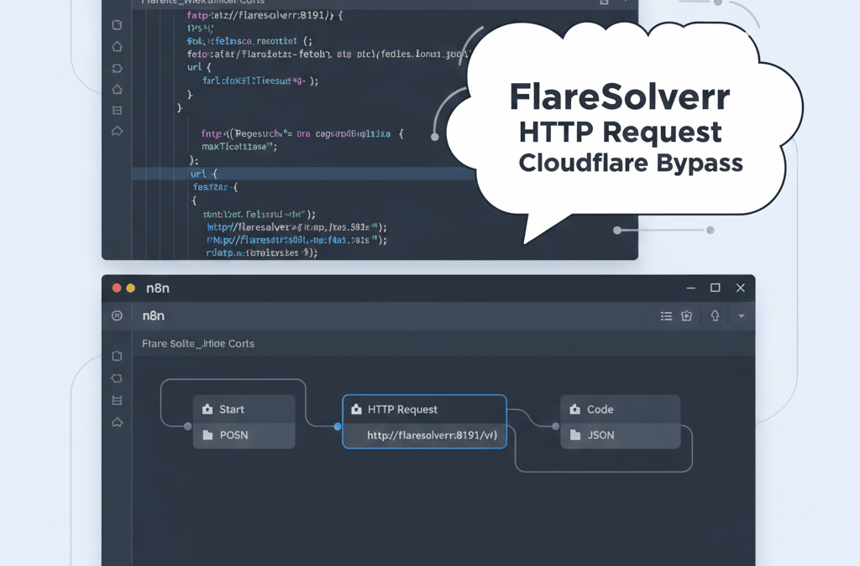The height and width of the screenshot is (566, 860).
Task: Select the top page icon in the editor sidebar
Action: [116, 24]
